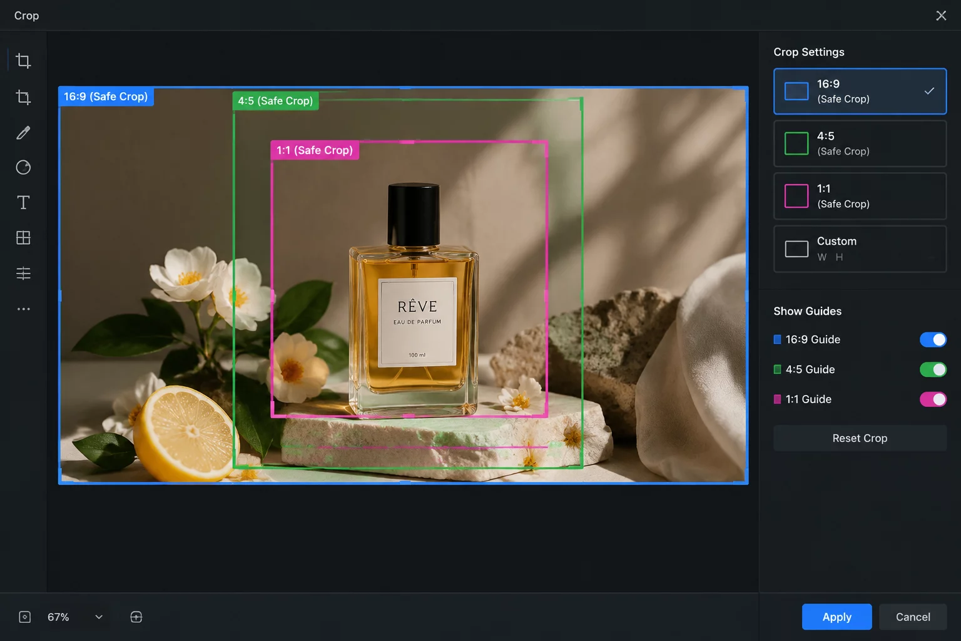
Task: Toggle off the 16:9 Guide switch
Action: click(x=933, y=339)
